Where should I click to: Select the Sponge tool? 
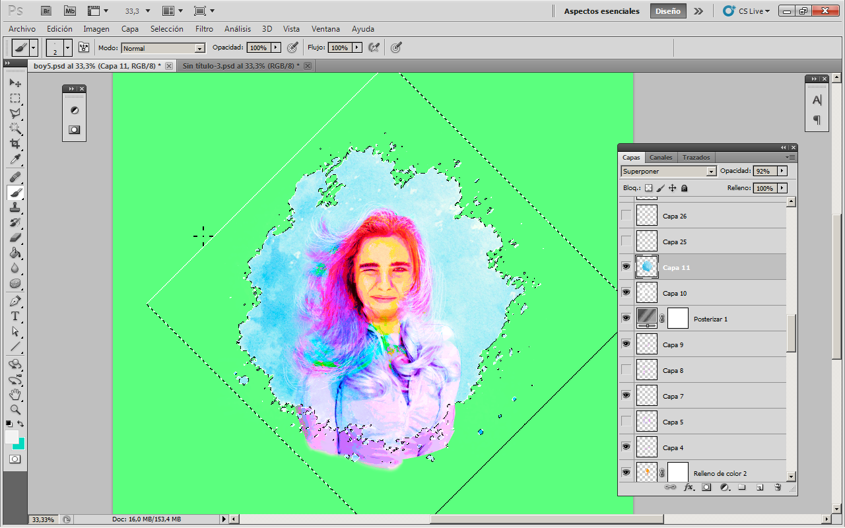point(15,283)
